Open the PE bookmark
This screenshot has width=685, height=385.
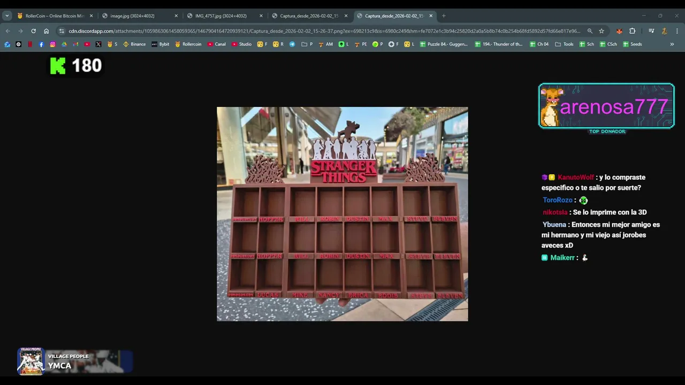[361, 44]
